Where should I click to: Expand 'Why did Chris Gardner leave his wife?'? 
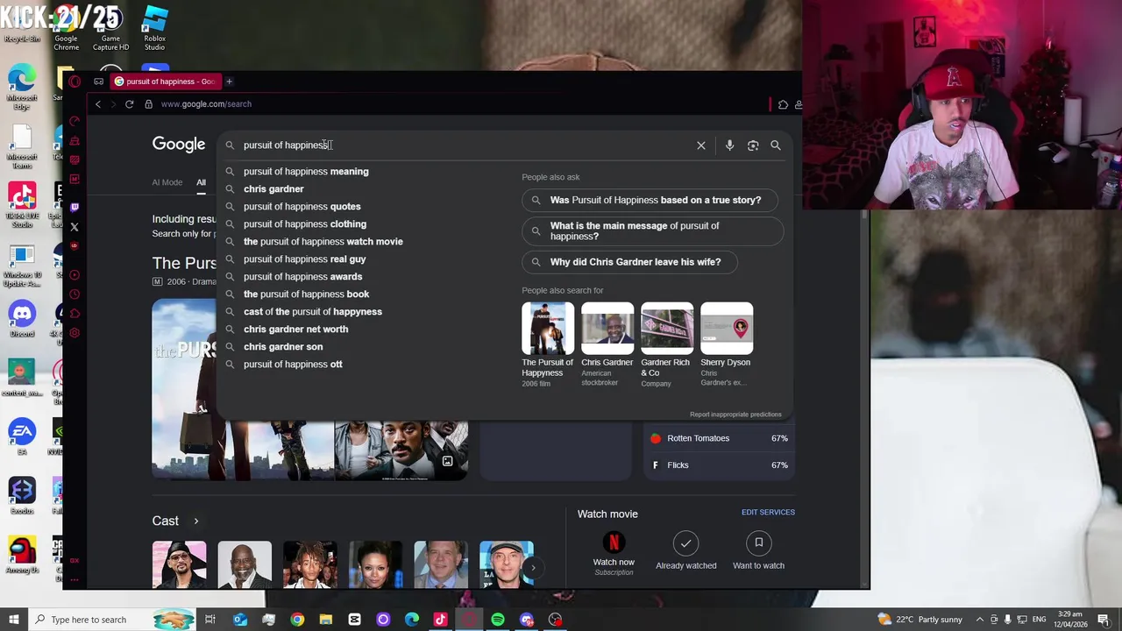point(629,262)
